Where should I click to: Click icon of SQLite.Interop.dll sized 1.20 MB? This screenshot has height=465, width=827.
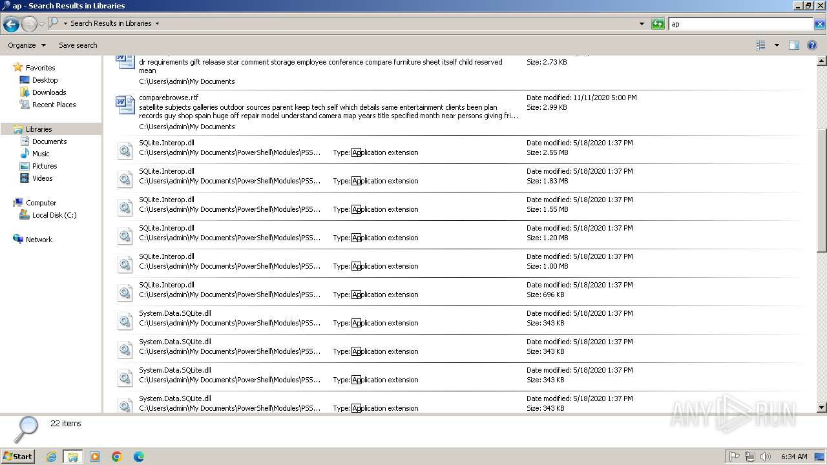[x=125, y=236]
